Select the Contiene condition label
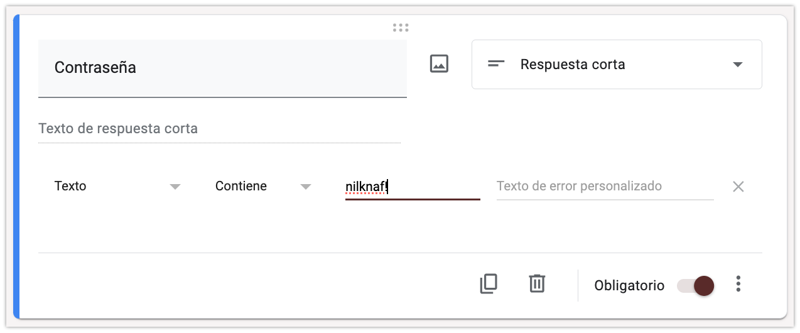Screen dimensions: 800x333 tap(241, 187)
